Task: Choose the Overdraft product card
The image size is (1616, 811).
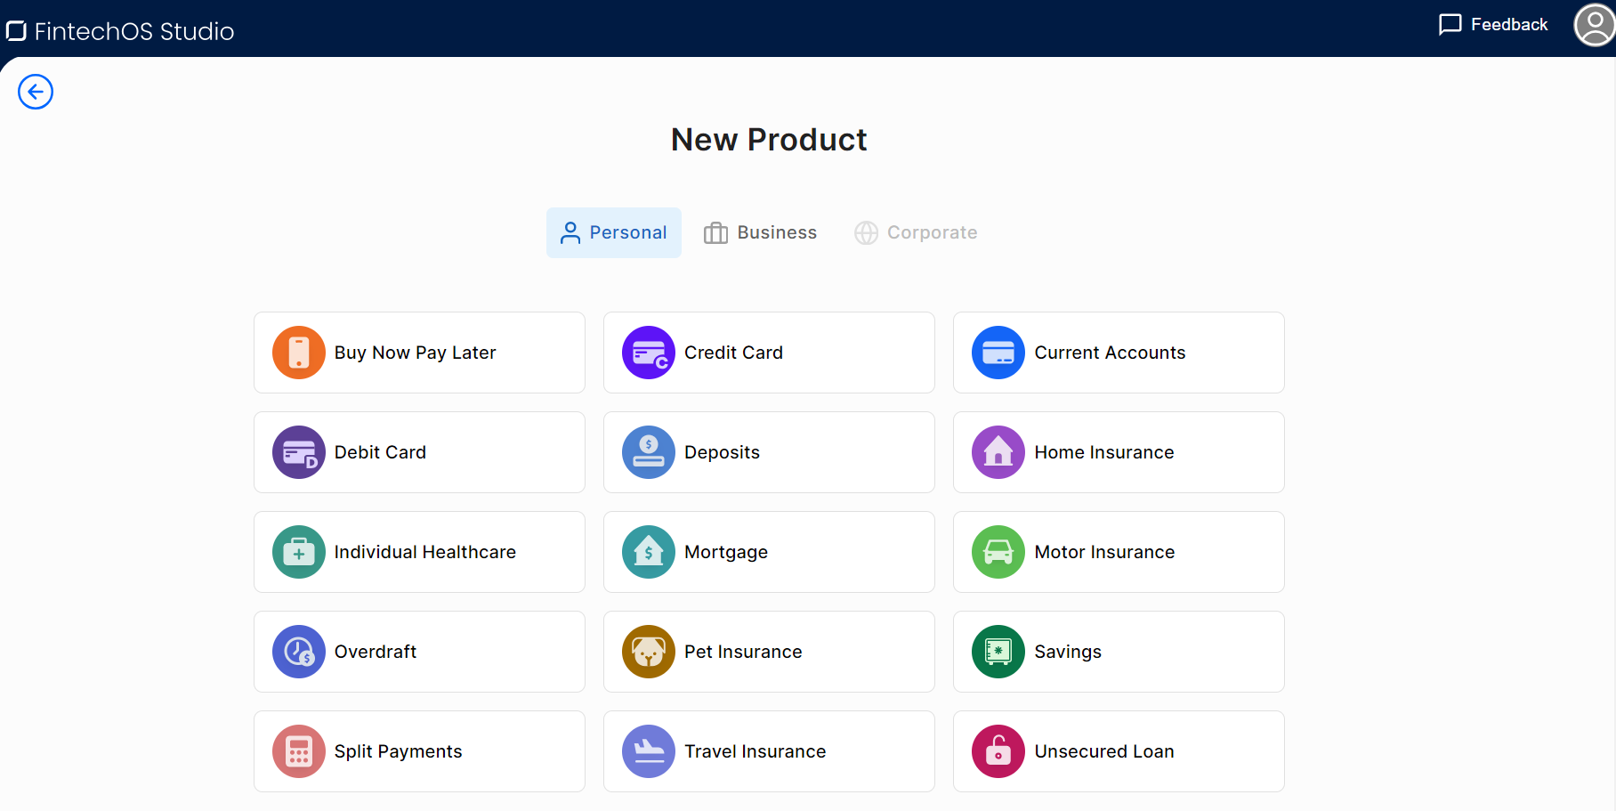Action: [x=419, y=652]
